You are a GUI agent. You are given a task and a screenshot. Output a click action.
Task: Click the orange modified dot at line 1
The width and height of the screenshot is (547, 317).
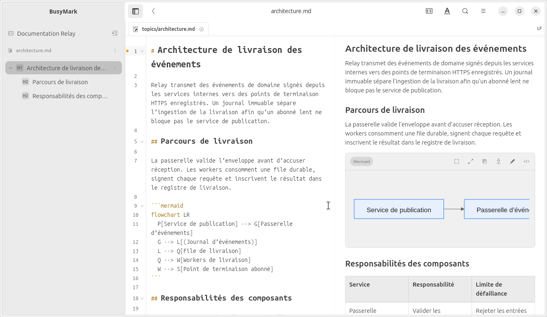[127, 51]
